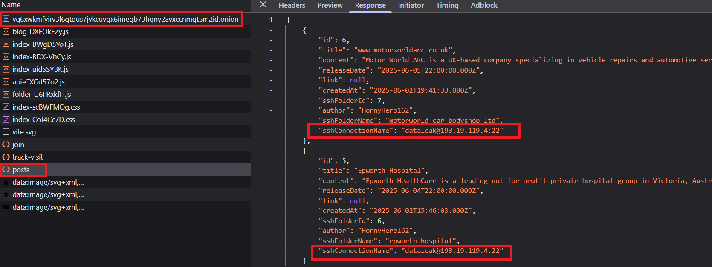
Task: Select the index-CoJ4Cc7D.css request
Action: [x=125, y=119]
